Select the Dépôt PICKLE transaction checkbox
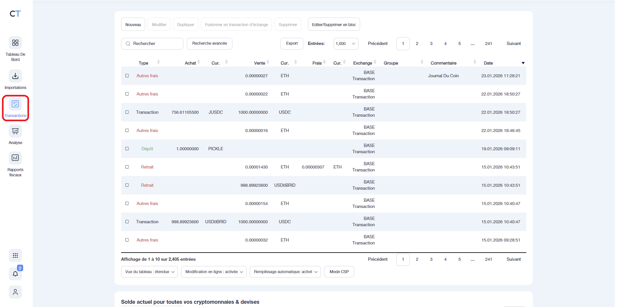The image size is (618, 307). point(127,149)
